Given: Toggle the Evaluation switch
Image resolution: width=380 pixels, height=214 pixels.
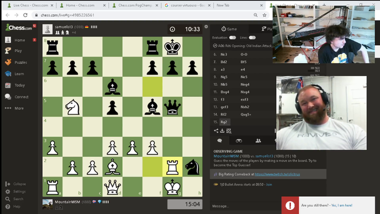Looking at the screenshot, I should pos(232,37).
